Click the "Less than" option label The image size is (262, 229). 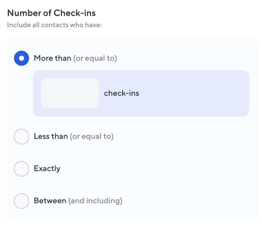click(51, 137)
